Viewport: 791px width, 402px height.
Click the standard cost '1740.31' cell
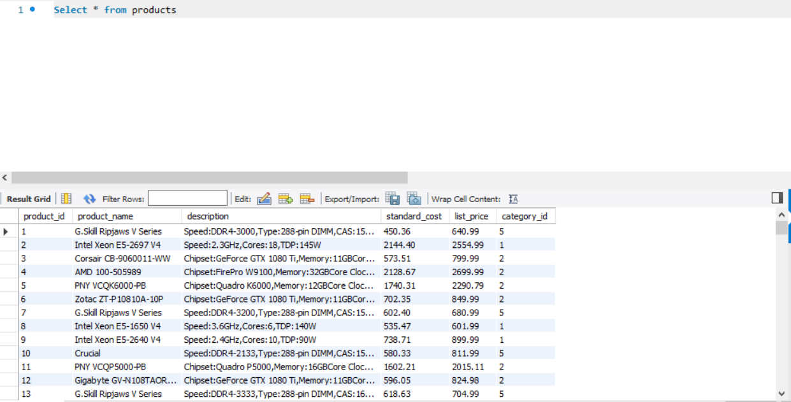415,285
